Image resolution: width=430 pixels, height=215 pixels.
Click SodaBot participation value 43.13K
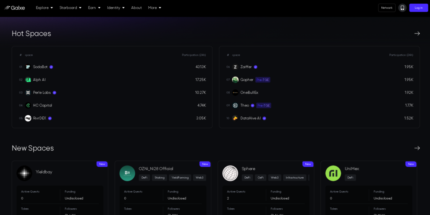click(x=201, y=67)
